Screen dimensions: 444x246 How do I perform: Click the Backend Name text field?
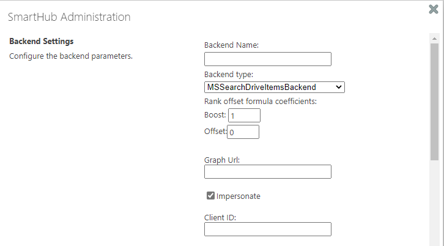[267, 59]
